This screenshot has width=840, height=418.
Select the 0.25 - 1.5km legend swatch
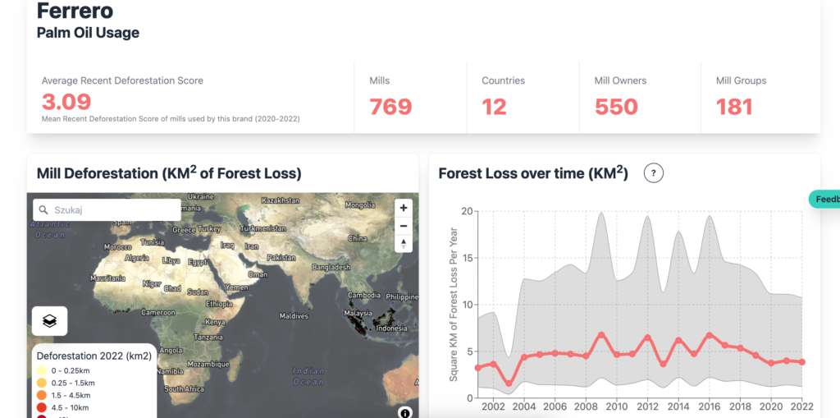click(x=41, y=384)
